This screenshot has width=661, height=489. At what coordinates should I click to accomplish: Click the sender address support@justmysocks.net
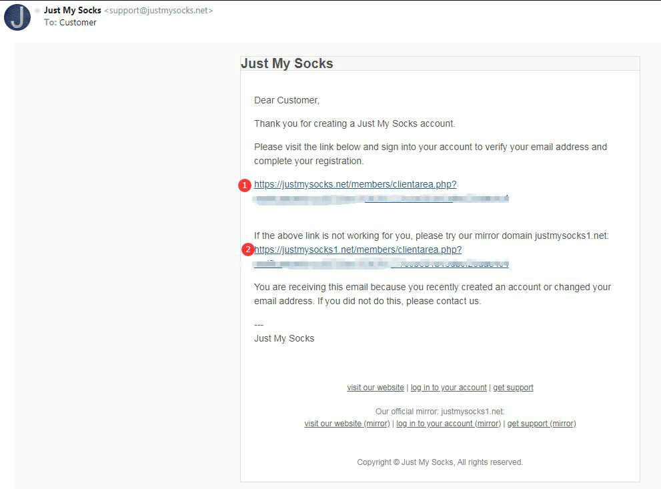click(159, 11)
